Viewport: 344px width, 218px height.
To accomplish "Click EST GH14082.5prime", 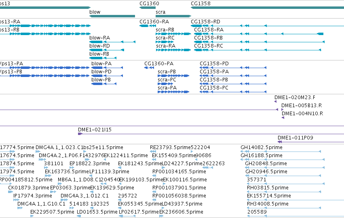I will (x=281, y=152).
